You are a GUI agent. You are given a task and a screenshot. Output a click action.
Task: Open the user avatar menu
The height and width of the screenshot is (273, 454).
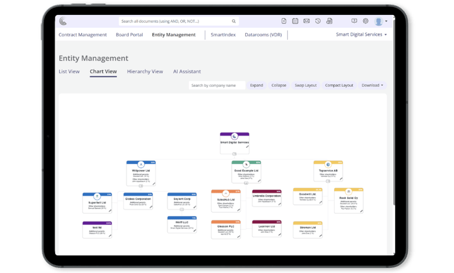point(380,21)
